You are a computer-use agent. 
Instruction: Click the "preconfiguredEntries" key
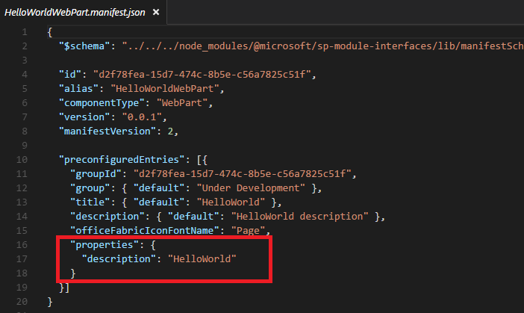point(122,160)
